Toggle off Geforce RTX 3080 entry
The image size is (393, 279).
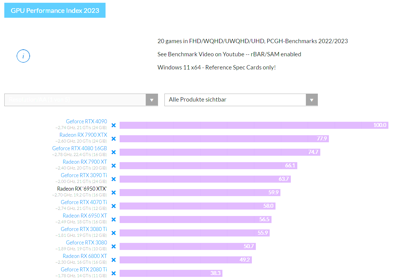point(114,246)
